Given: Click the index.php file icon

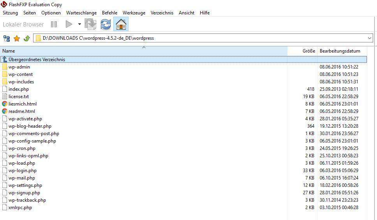Looking at the screenshot, I should click(x=5, y=89).
